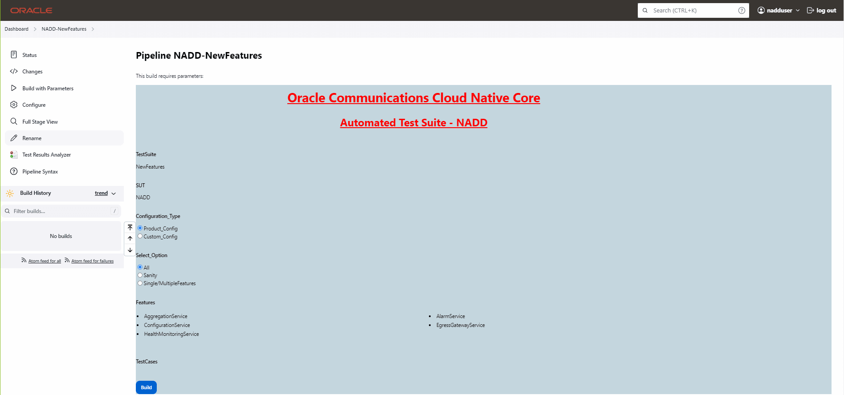Focus the Search (CTRL+K) field
844x395 pixels.
[x=693, y=10]
